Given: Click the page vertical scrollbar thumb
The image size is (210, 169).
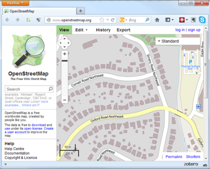Looking at the screenshot, I should [206, 64].
